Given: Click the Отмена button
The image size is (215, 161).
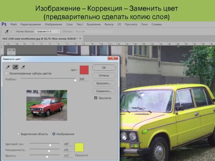Looking at the screenshot, I should coord(104,75).
